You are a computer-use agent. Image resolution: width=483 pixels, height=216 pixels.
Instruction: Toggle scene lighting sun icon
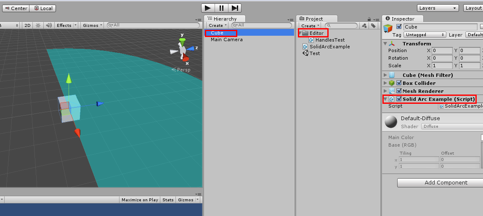click(x=38, y=25)
